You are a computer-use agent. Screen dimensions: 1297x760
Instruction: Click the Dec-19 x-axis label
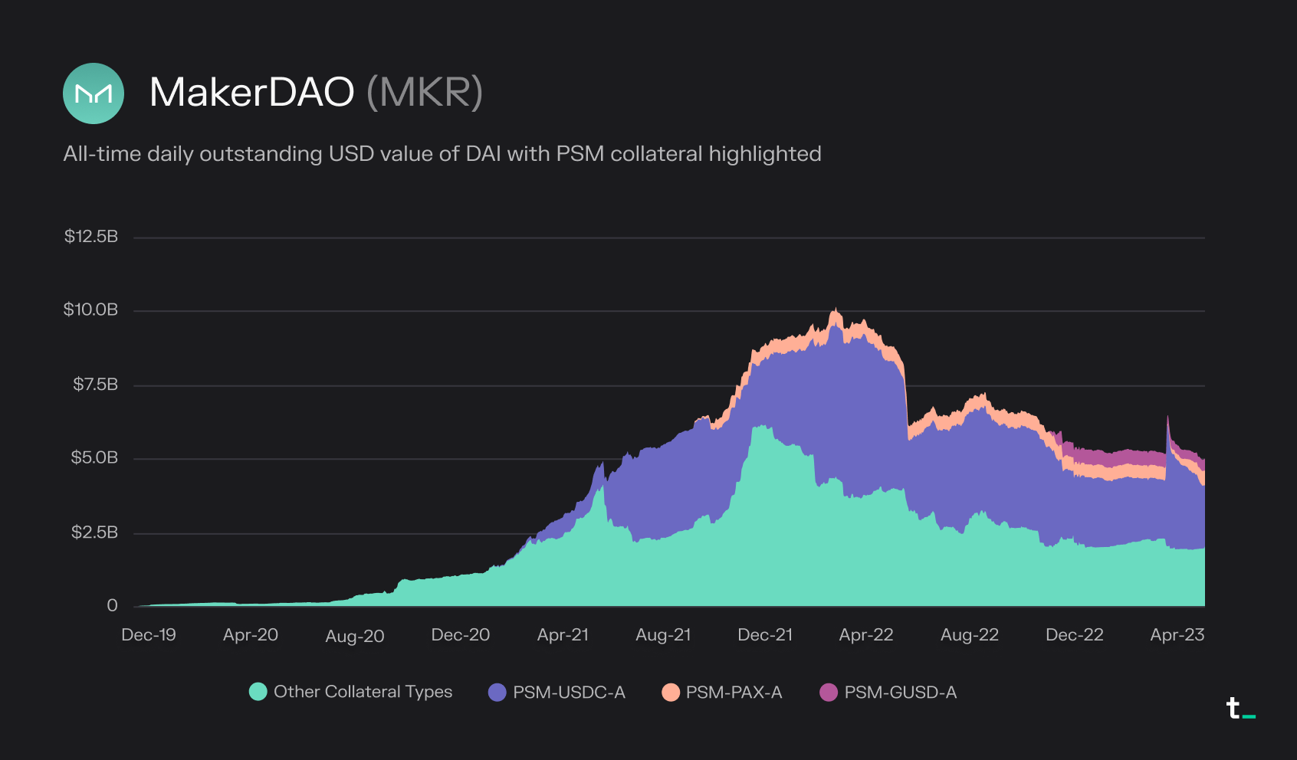[149, 635]
